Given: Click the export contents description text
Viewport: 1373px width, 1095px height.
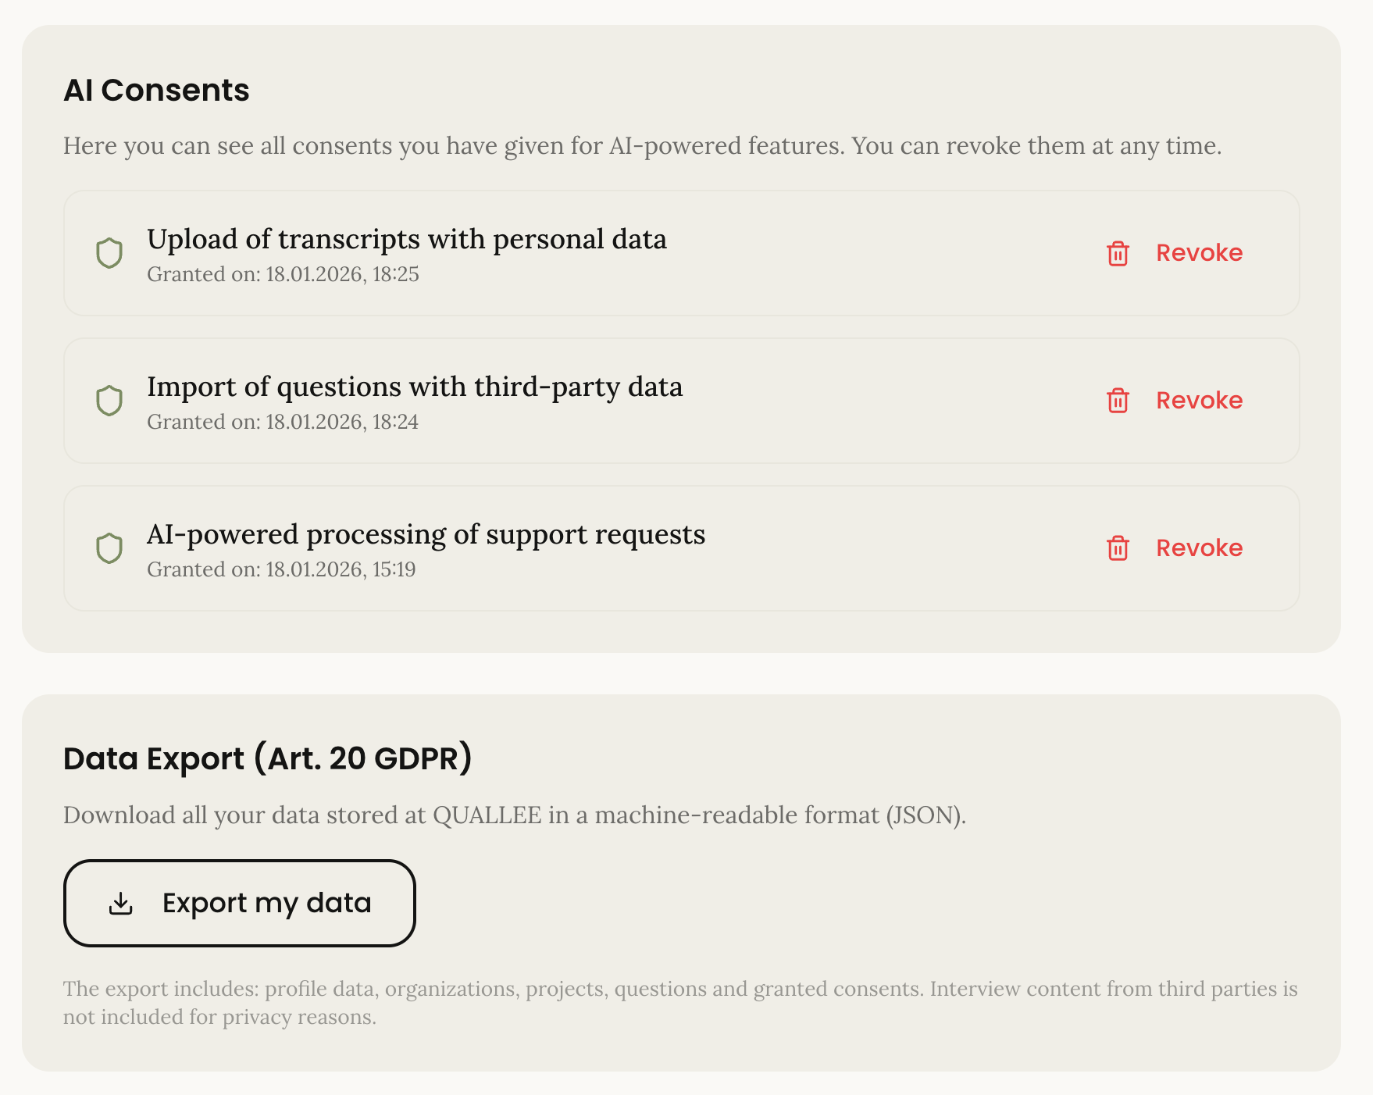Looking at the screenshot, I should click(679, 1002).
